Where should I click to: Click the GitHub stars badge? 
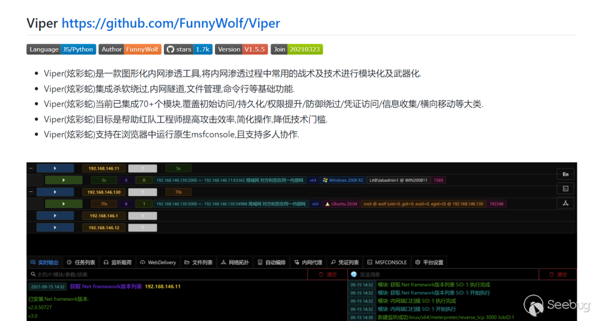(x=188, y=49)
